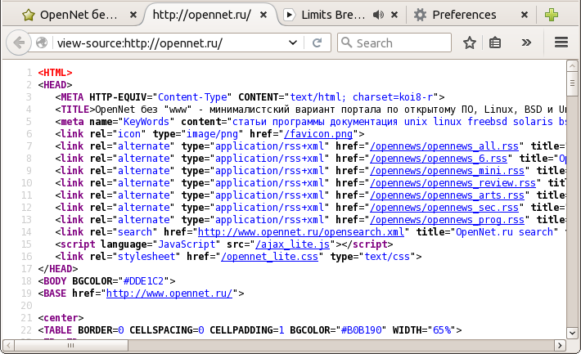The image size is (581, 354).
Task: Open the hamburger application menu
Action: (x=561, y=43)
